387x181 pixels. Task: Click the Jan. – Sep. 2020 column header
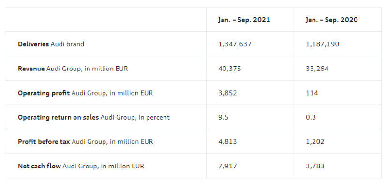click(x=331, y=20)
